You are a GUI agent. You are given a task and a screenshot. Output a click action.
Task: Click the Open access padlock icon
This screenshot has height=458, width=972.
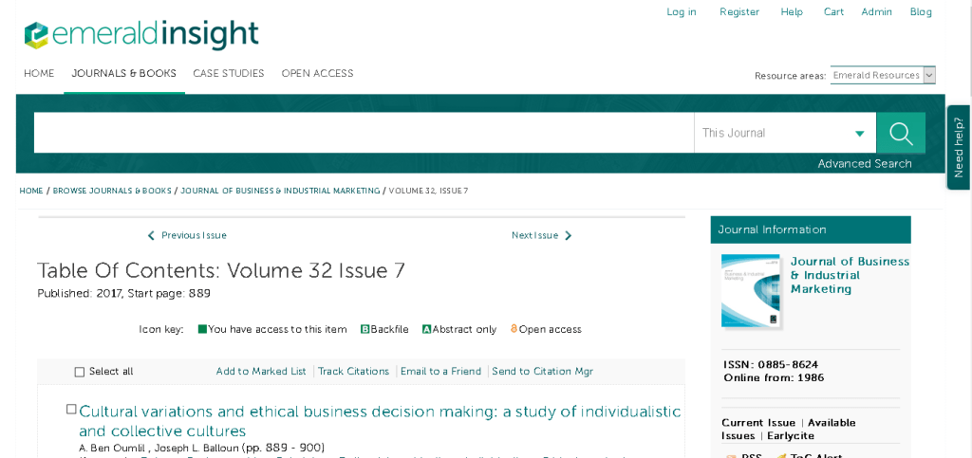[x=514, y=330]
